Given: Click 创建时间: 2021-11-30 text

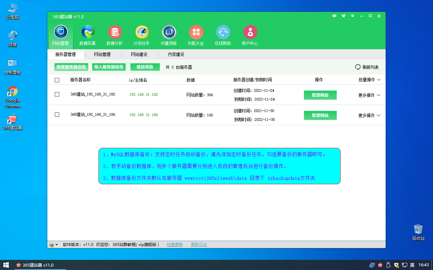Looking at the screenshot, I should [x=254, y=111].
